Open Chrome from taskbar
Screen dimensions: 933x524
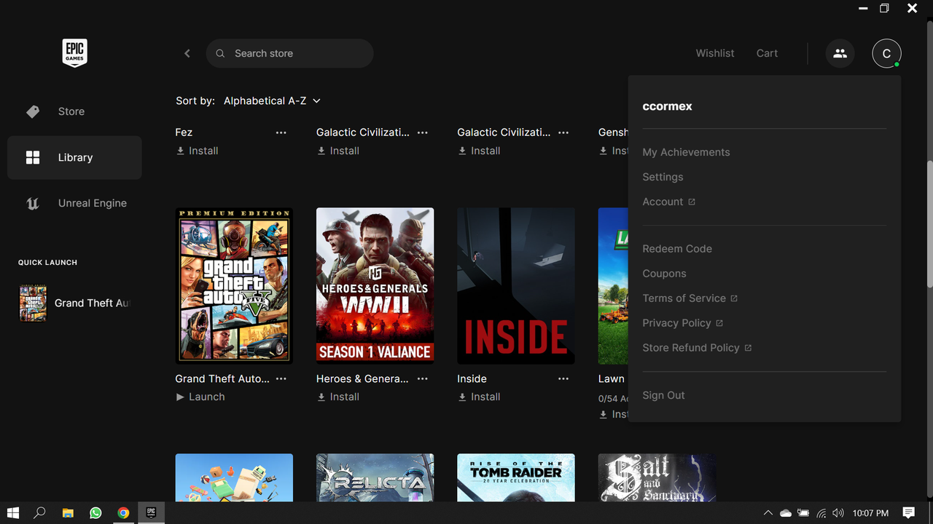[x=123, y=513]
